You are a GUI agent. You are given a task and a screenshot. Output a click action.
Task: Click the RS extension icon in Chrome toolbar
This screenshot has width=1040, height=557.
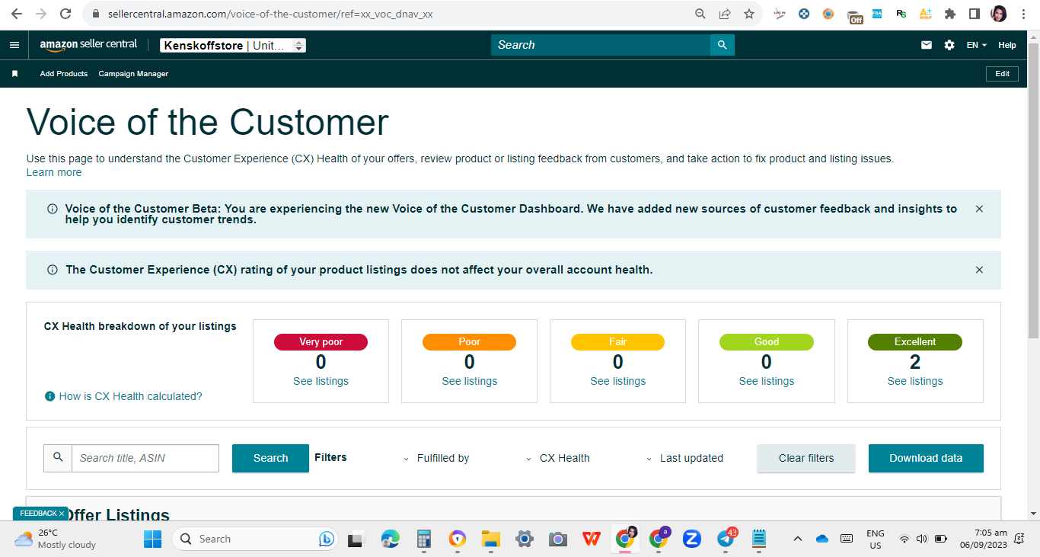point(901,14)
